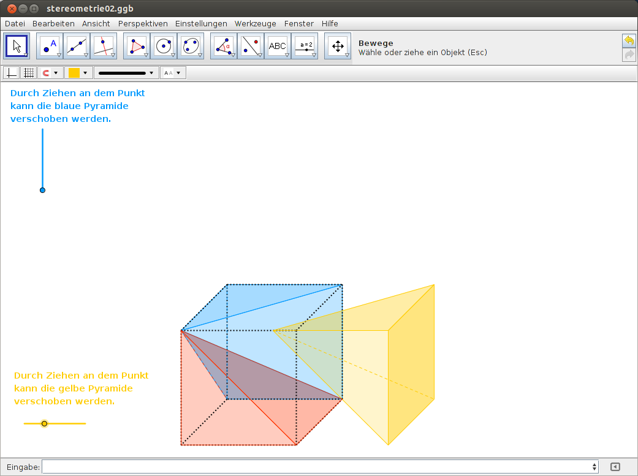The height and width of the screenshot is (476, 638).
Task: Select the Move (Bewege) arrow tool
Action: pyautogui.click(x=17, y=46)
